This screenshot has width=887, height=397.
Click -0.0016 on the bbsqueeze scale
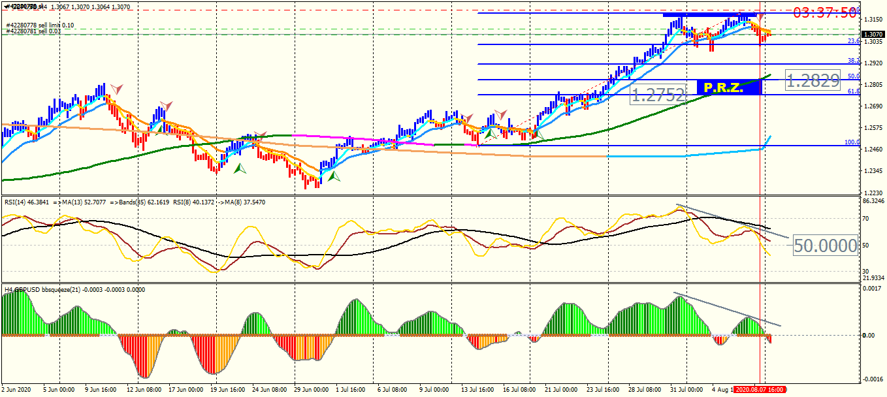click(x=872, y=379)
